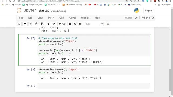Viewport: 173px width, 97px height.
Task: Open the Kernel menu
Action: coord(72,18)
